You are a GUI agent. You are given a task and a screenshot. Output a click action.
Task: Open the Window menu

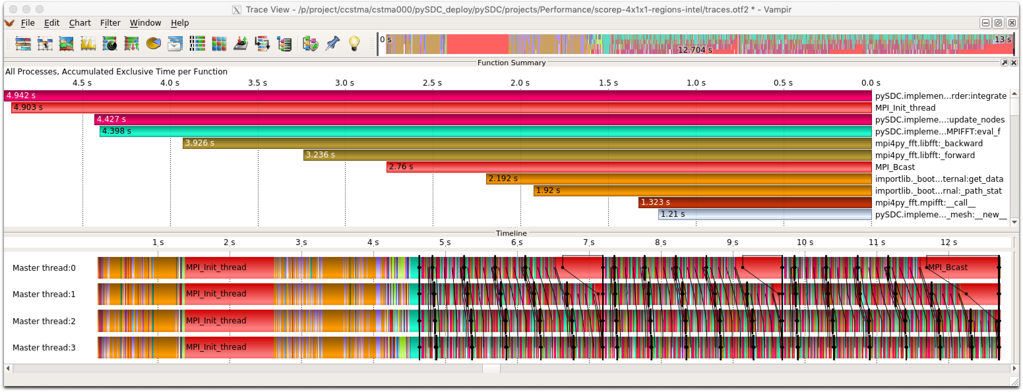coord(145,23)
